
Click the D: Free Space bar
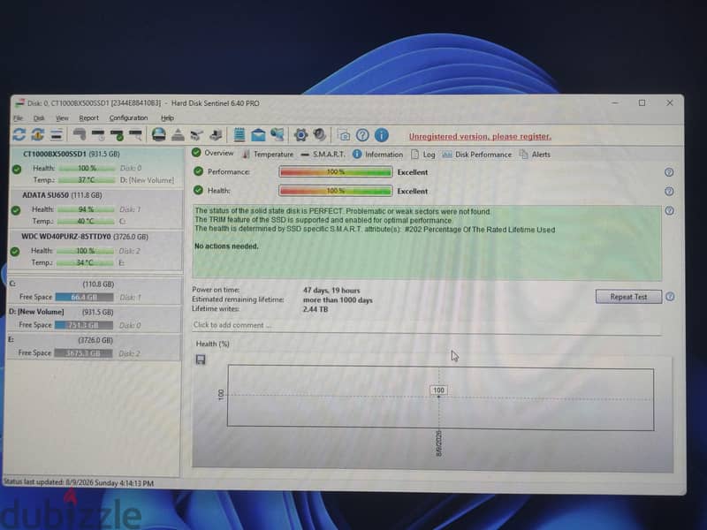coord(84,325)
